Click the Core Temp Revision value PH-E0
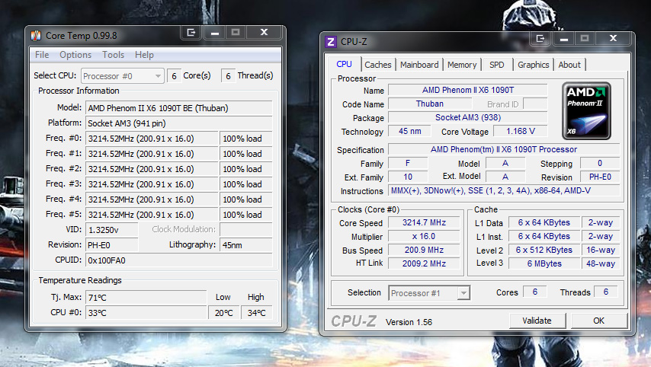Screen dimensions: 651x367 (x=112, y=245)
